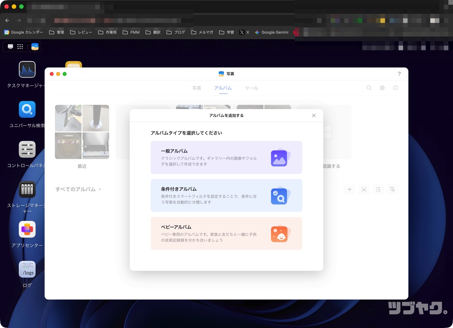Open image recognition search icon
Screen dimensions: 453x328
click(364, 189)
